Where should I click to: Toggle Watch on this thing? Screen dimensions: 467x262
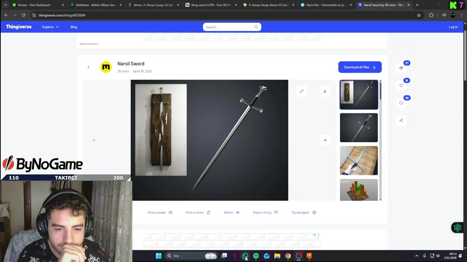click(x=231, y=213)
